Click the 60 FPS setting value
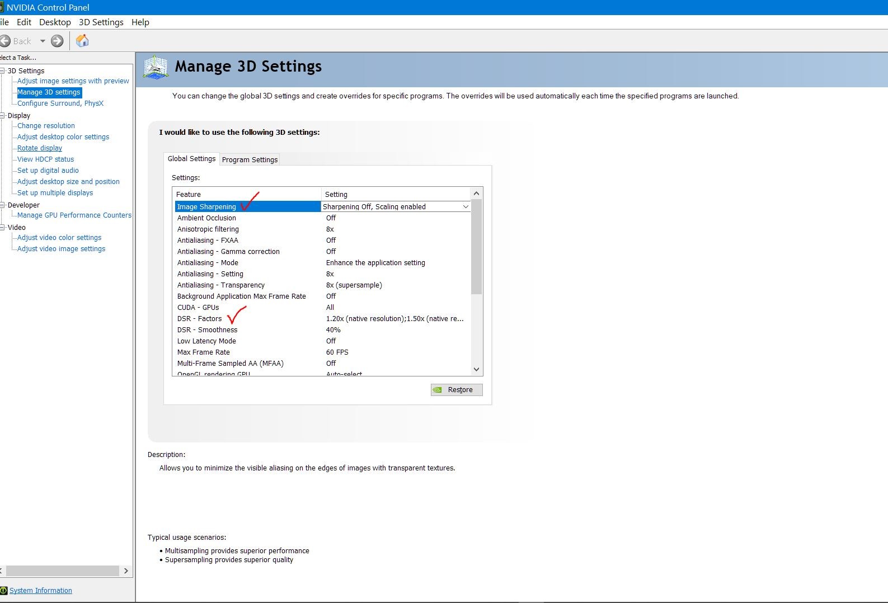888x603 pixels. coord(337,352)
